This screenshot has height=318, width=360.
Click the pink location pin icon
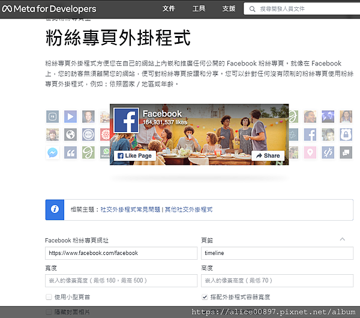(x=310, y=152)
